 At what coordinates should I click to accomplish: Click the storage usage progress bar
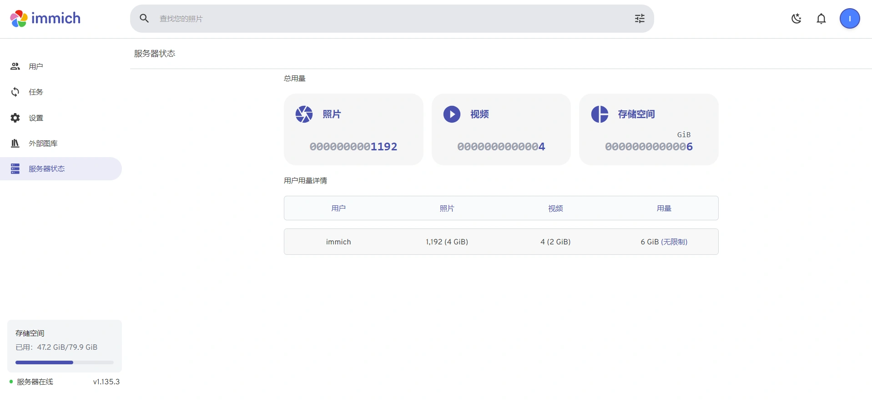(64, 362)
